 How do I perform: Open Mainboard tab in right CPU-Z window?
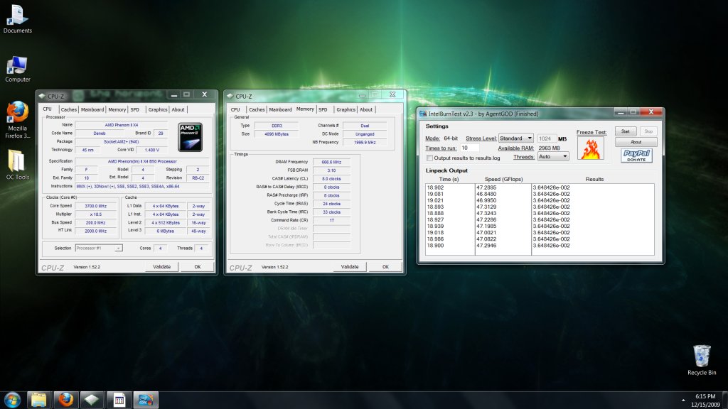coord(280,110)
